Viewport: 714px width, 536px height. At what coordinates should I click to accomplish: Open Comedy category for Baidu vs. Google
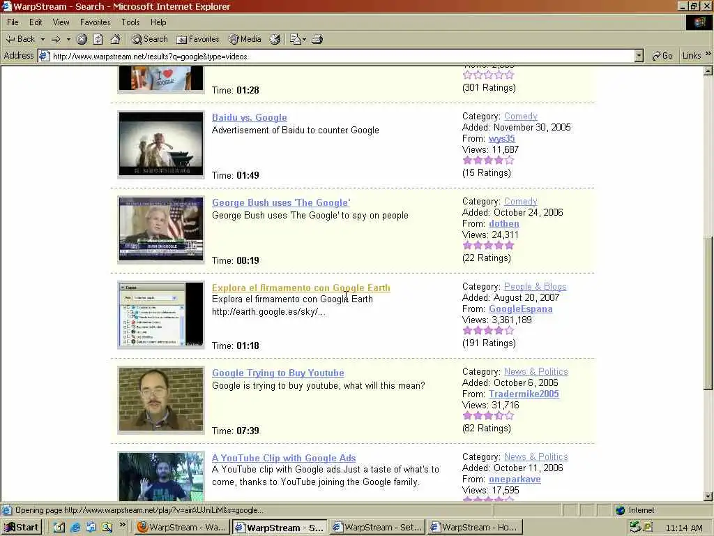pos(520,117)
